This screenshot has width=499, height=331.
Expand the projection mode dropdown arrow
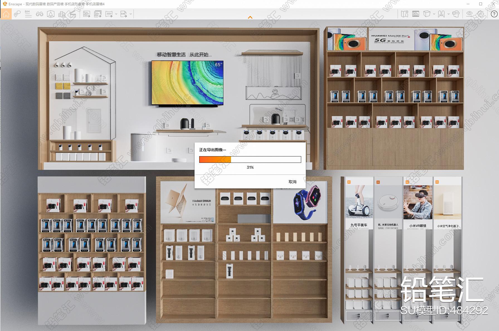tap(434, 14)
